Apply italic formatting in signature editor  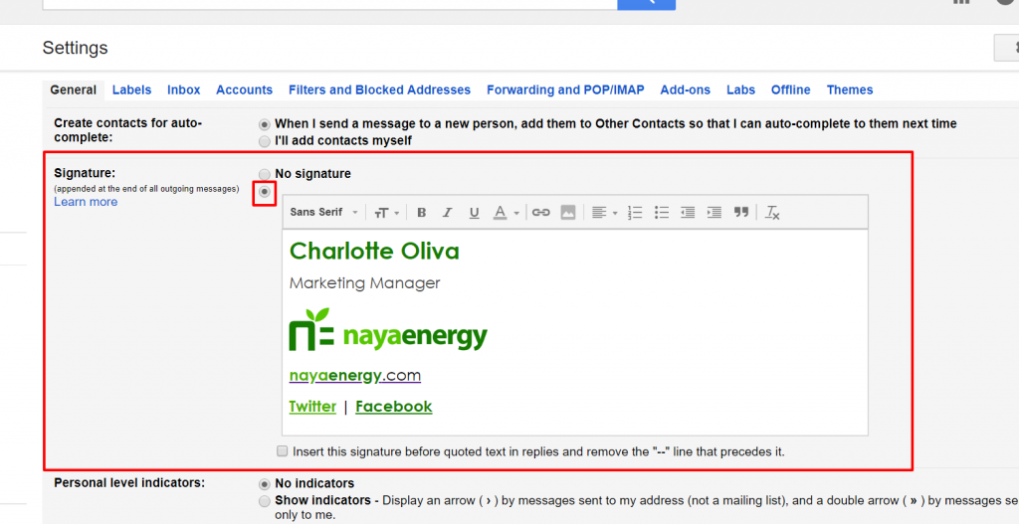point(447,213)
